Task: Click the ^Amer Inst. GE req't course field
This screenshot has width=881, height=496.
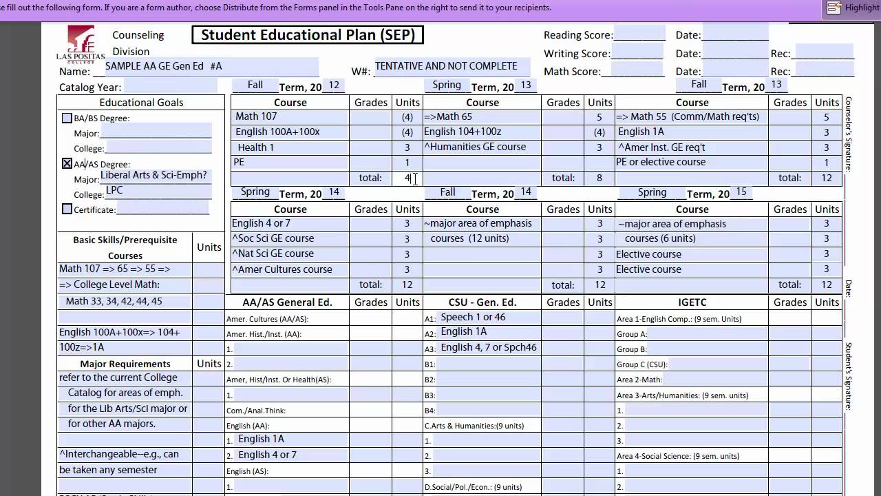Action: (x=692, y=147)
